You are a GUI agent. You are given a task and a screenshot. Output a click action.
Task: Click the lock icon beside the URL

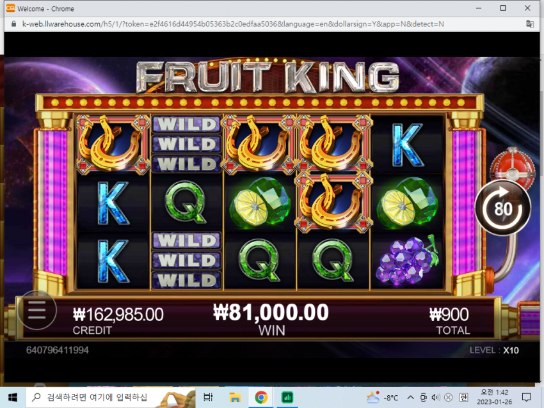pyautogui.click(x=14, y=24)
